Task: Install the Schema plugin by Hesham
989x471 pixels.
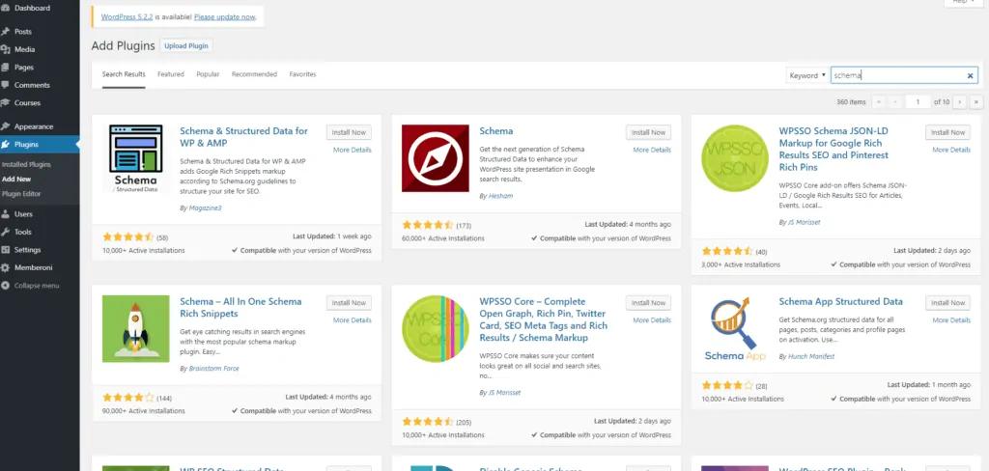Action: [x=648, y=132]
